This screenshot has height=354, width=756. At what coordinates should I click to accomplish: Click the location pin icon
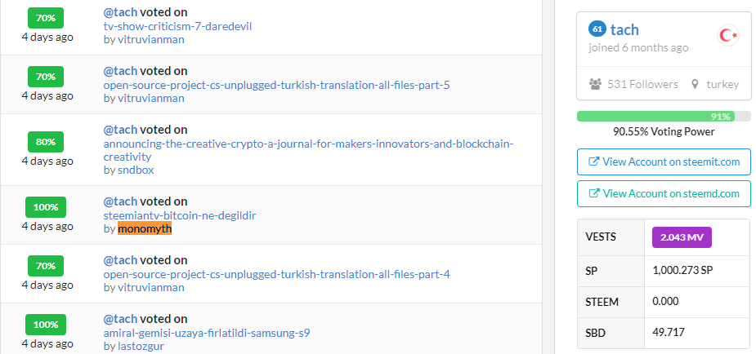[x=695, y=84]
